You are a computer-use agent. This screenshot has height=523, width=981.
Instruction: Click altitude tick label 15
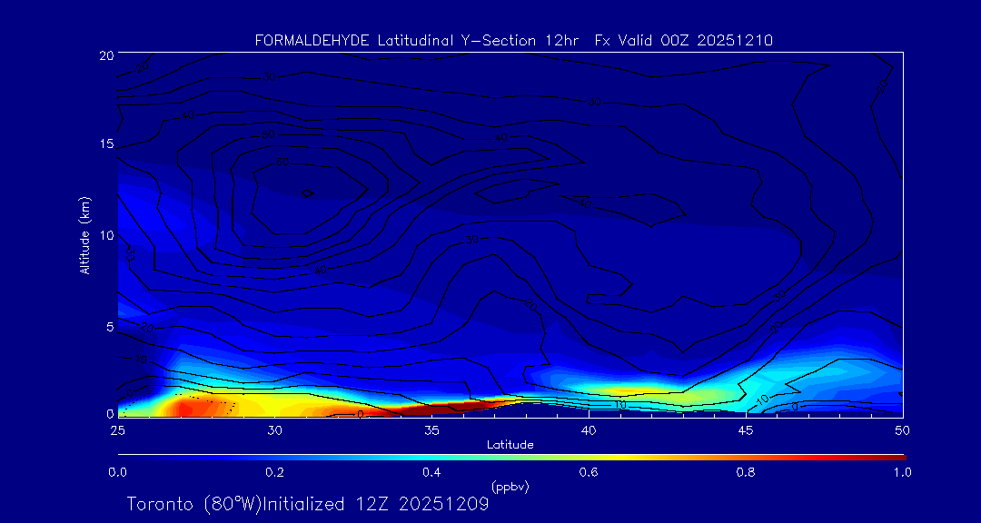(104, 144)
